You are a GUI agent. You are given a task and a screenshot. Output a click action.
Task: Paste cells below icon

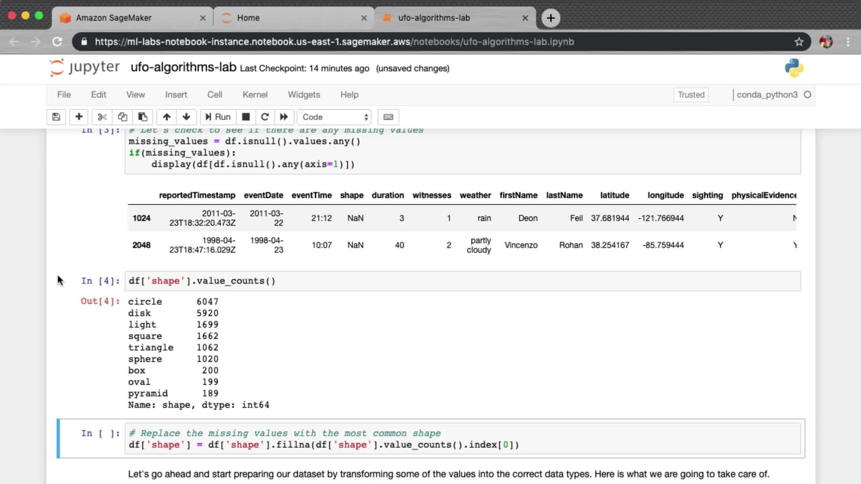coord(143,117)
